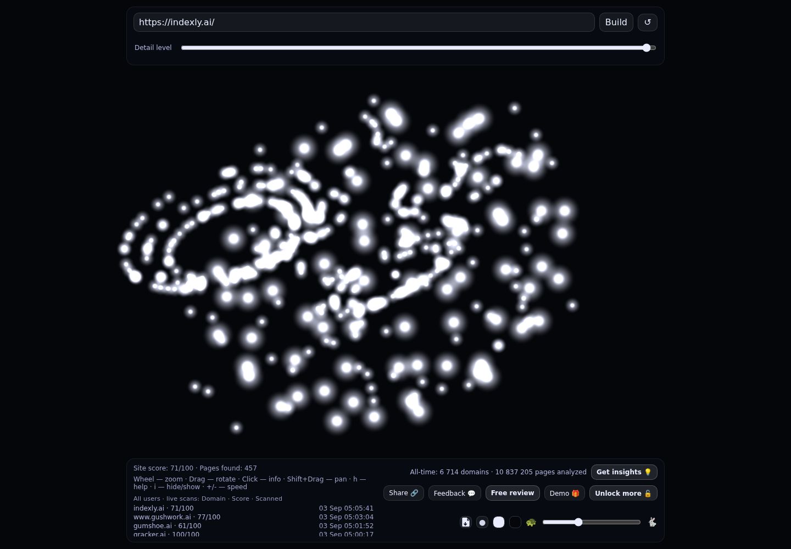Click the rabbit fast-speed icon

(x=652, y=522)
